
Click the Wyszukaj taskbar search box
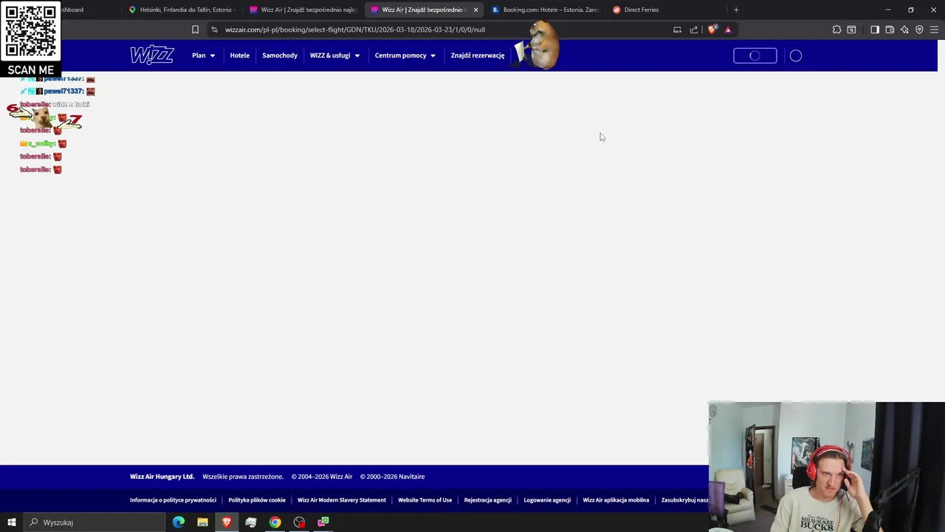pyautogui.click(x=94, y=522)
